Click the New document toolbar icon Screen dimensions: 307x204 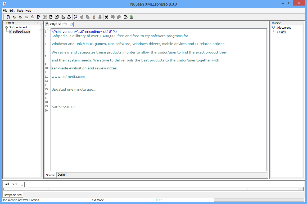8,17
